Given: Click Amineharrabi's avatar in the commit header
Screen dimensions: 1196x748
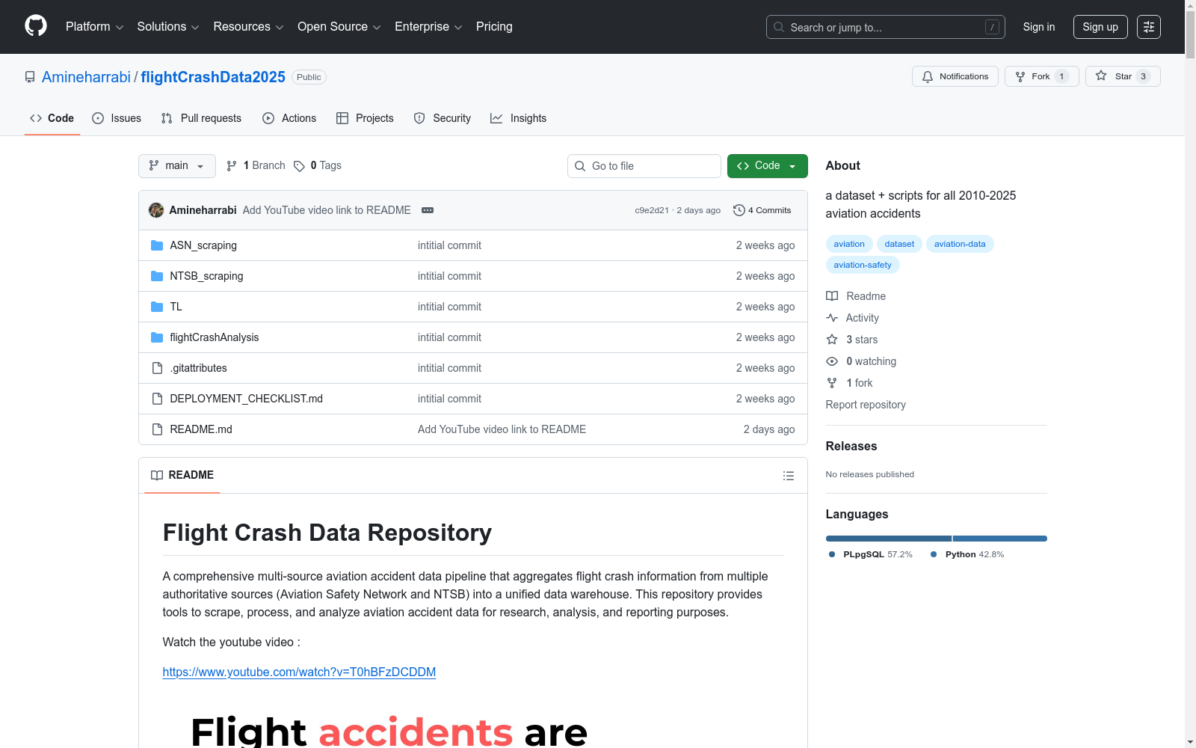Looking at the screenshot, I should click(156, 210).
